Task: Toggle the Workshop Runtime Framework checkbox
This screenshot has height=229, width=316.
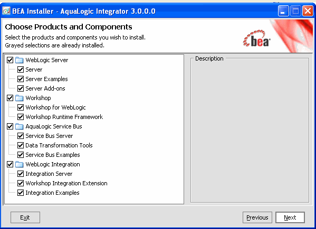Action: coord(21,117)
